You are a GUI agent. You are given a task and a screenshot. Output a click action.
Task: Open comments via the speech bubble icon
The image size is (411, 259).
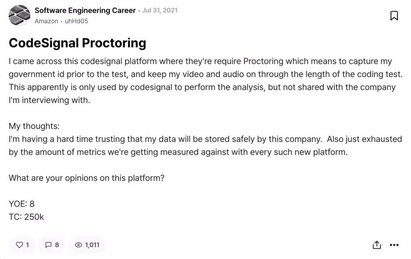pyautogui.click(x=49, y=245)
